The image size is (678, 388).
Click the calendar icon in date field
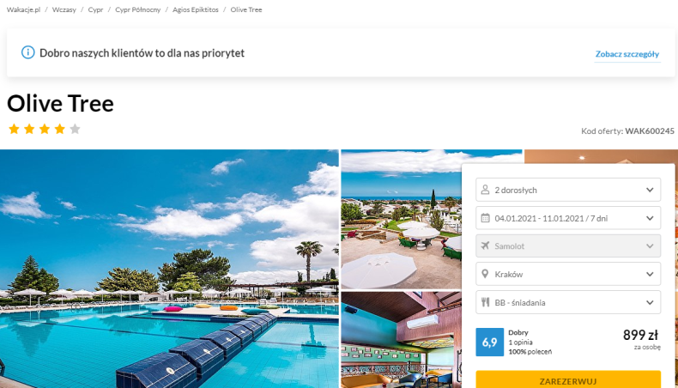pos(485,218)
